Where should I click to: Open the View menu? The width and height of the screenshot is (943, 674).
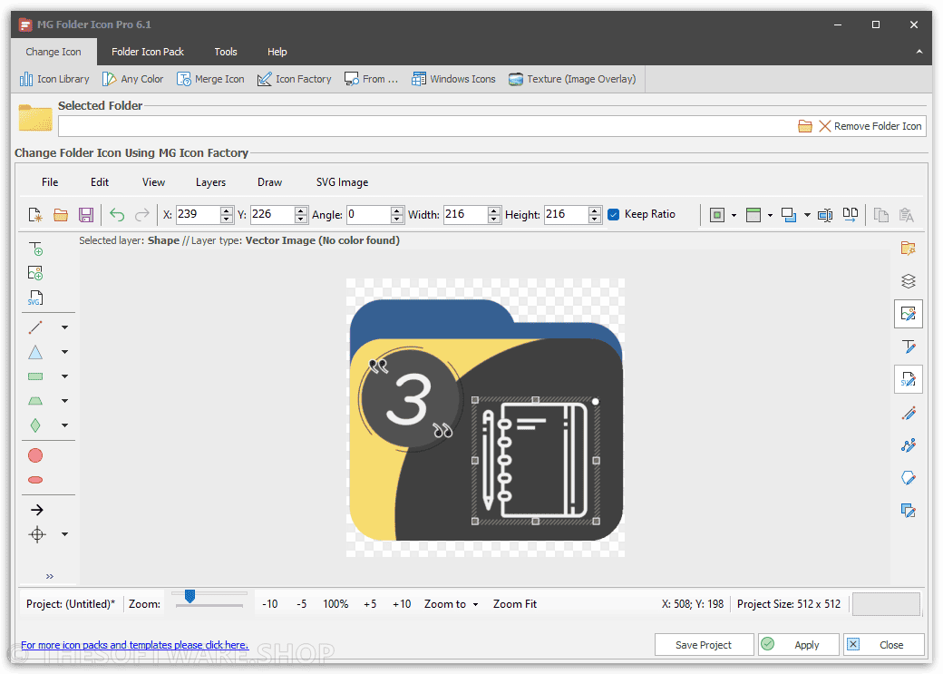pos(153,182)
